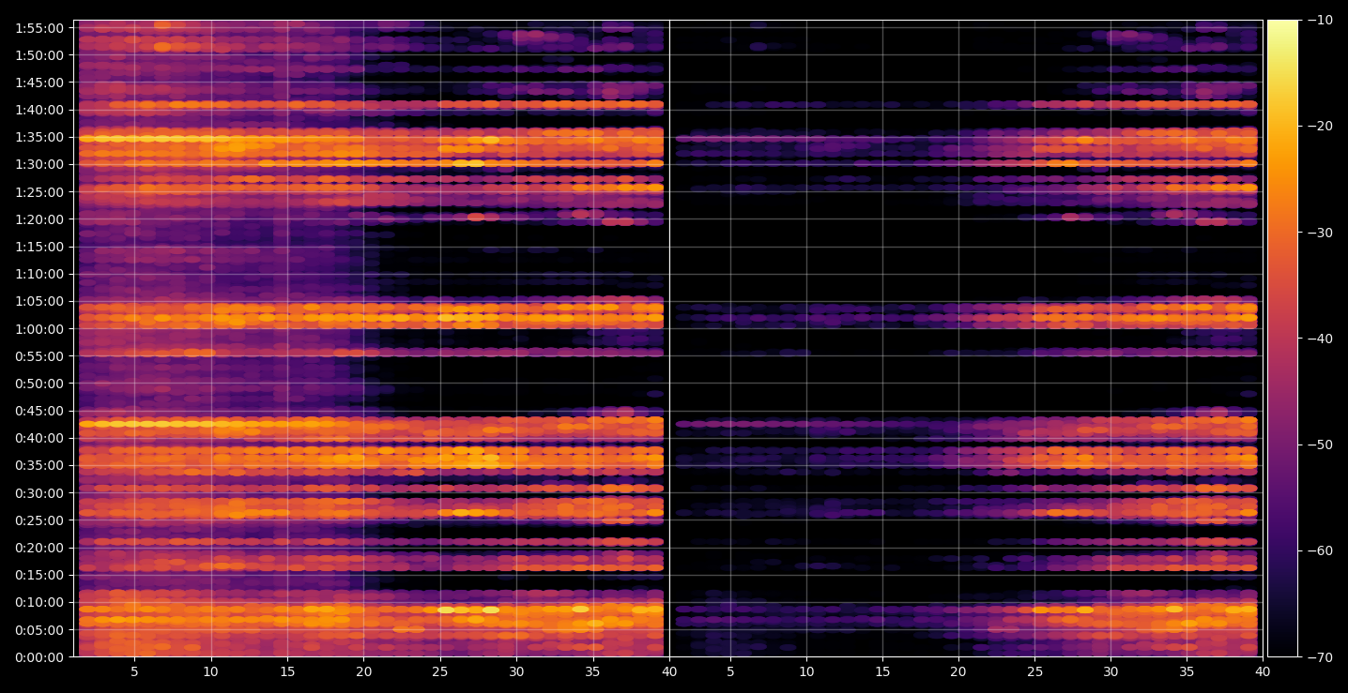Select the 0:10:00 y-axis tick label
This screenshot has height=693, width=1348.
40,602
